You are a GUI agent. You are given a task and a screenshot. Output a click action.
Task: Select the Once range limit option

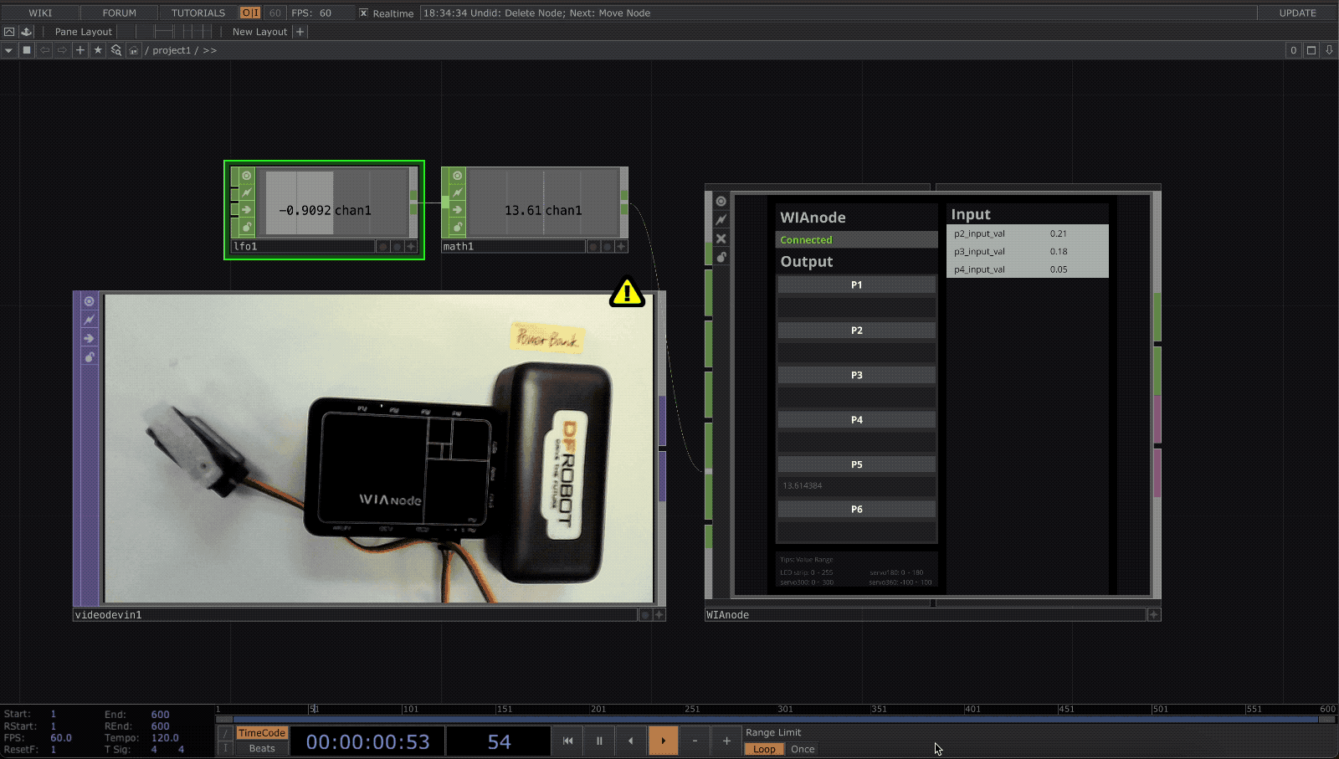tap(802, 749)
